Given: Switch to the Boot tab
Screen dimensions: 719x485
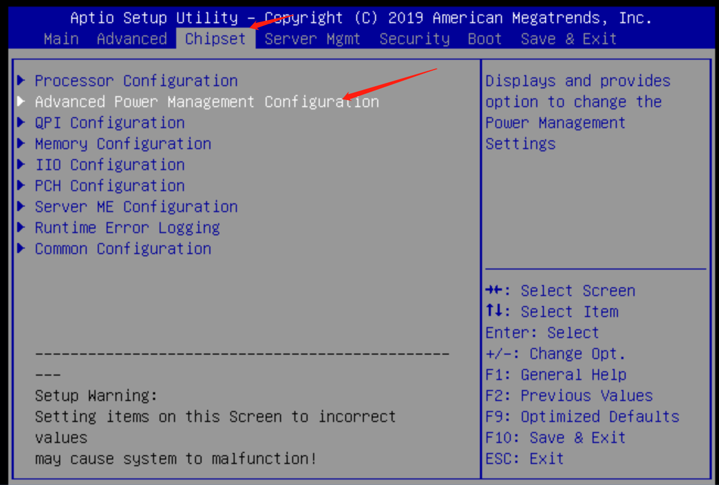Looking at the screenshot, I should (x=484, y=39).
